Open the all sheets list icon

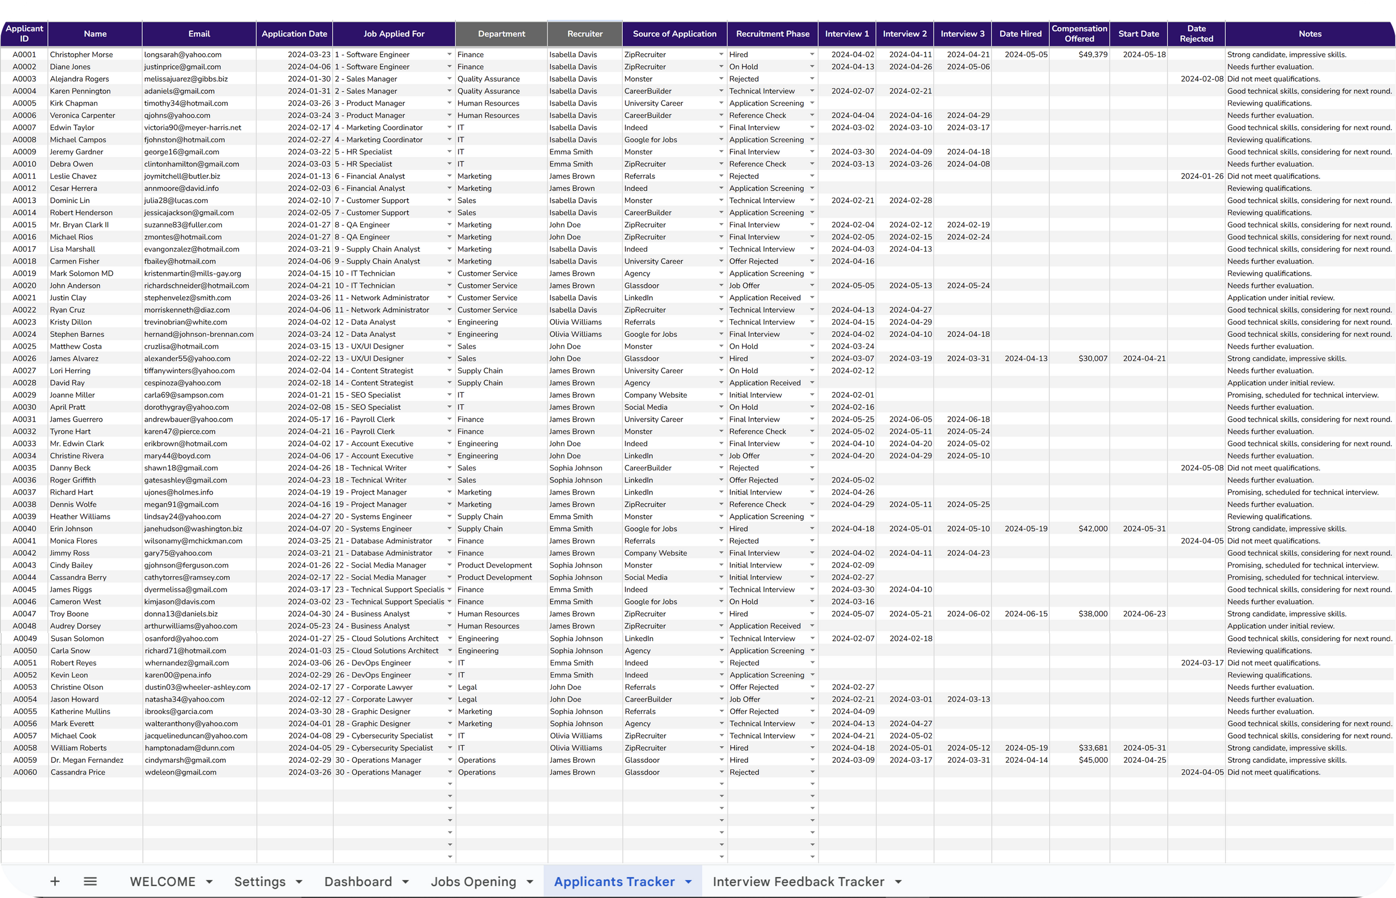[90, 881]
